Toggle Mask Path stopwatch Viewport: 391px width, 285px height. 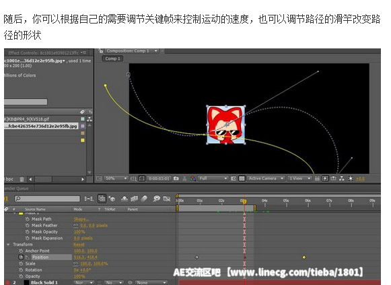pos(28,219)
